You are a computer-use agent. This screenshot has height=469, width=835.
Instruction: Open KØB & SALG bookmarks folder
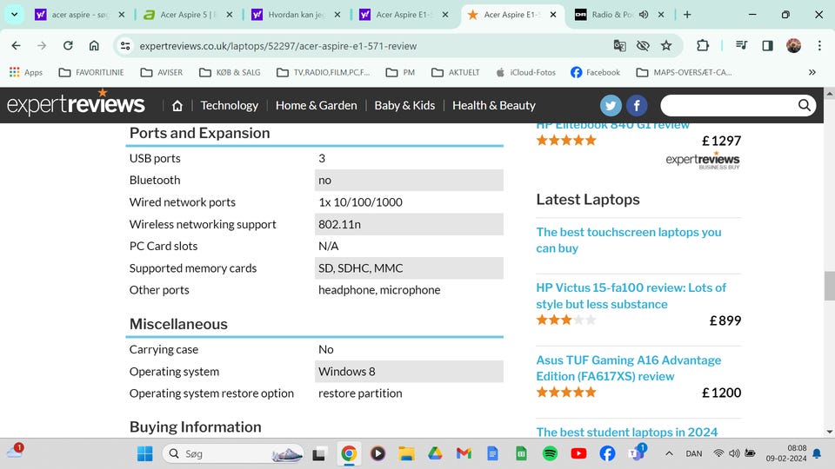point(230,72)
